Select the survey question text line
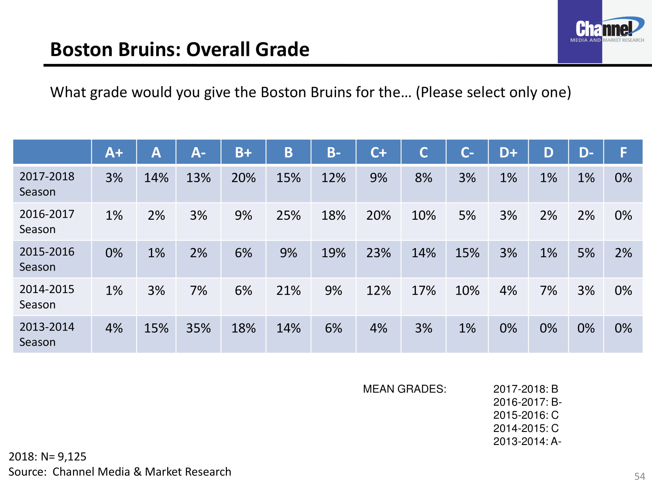652x489 pixels. 310,92
